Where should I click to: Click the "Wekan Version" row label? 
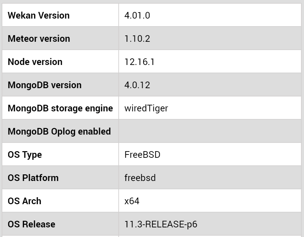(x=38, y=16)
